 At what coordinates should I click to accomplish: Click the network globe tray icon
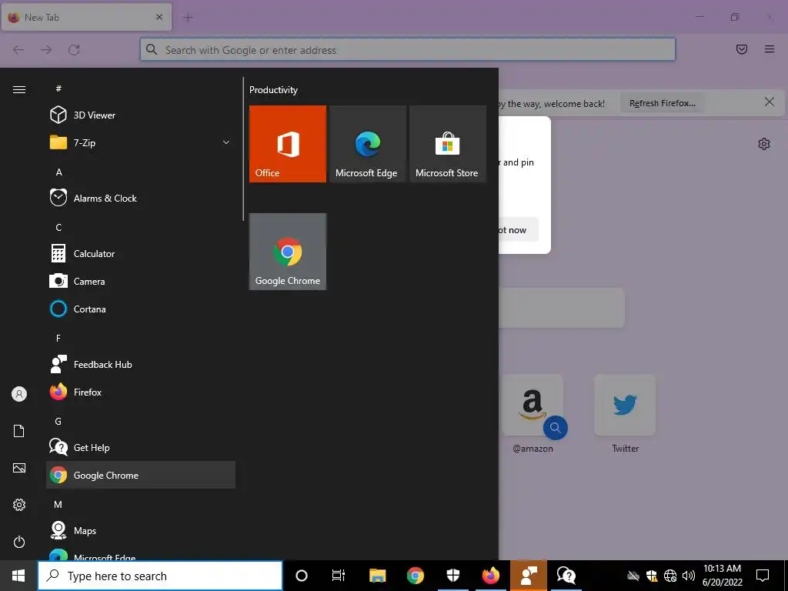pyautogui.click(x=670, y=576)
